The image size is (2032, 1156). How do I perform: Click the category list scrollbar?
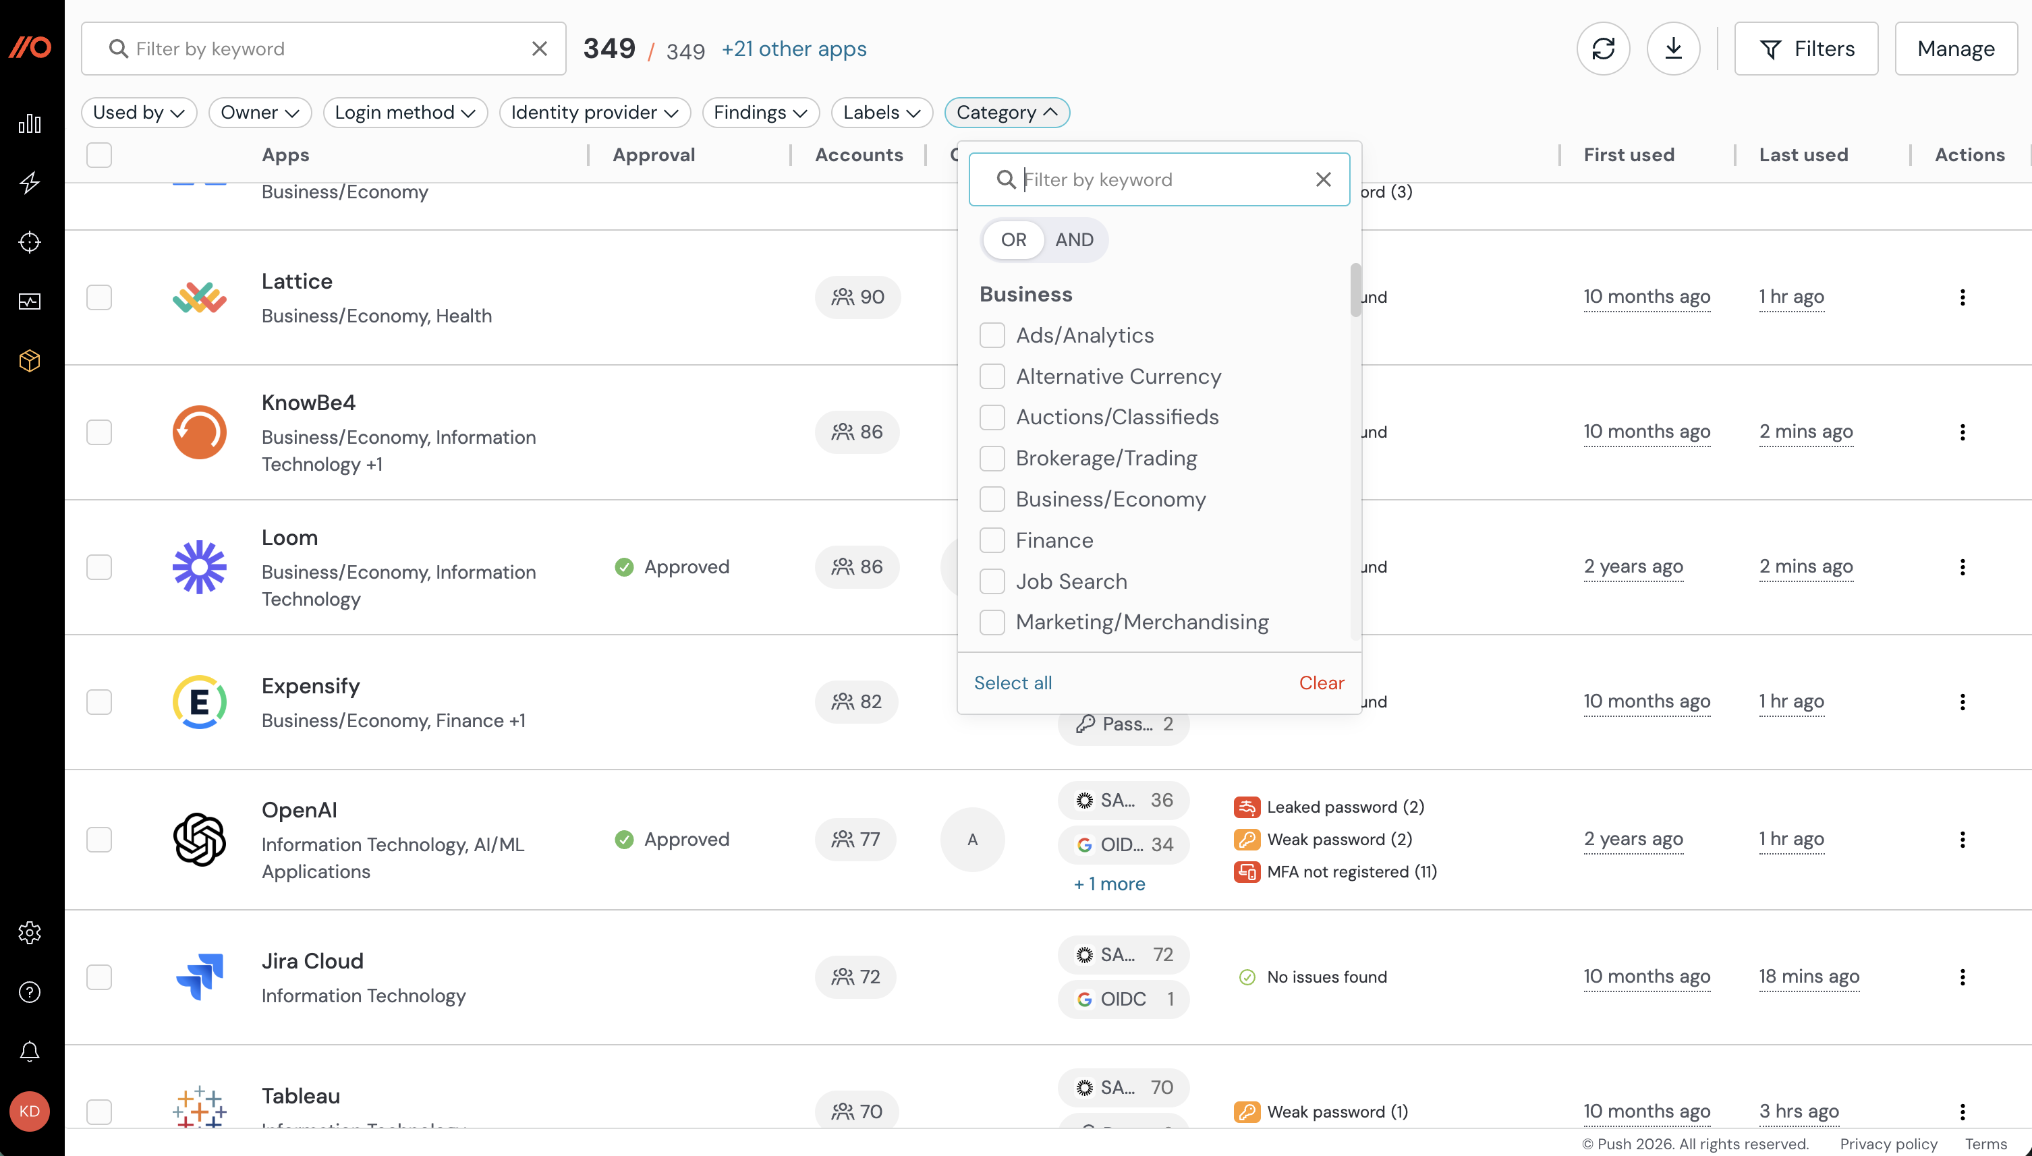pyautogui.click(x=1355, y=290)
